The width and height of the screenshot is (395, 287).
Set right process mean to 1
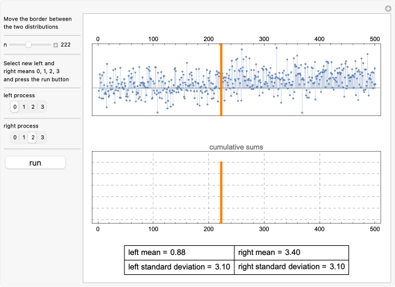click(x=24, y=137)
